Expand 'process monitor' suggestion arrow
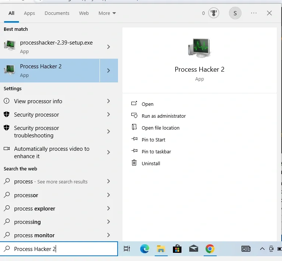The image size is (282, 261). pos(108,235)
